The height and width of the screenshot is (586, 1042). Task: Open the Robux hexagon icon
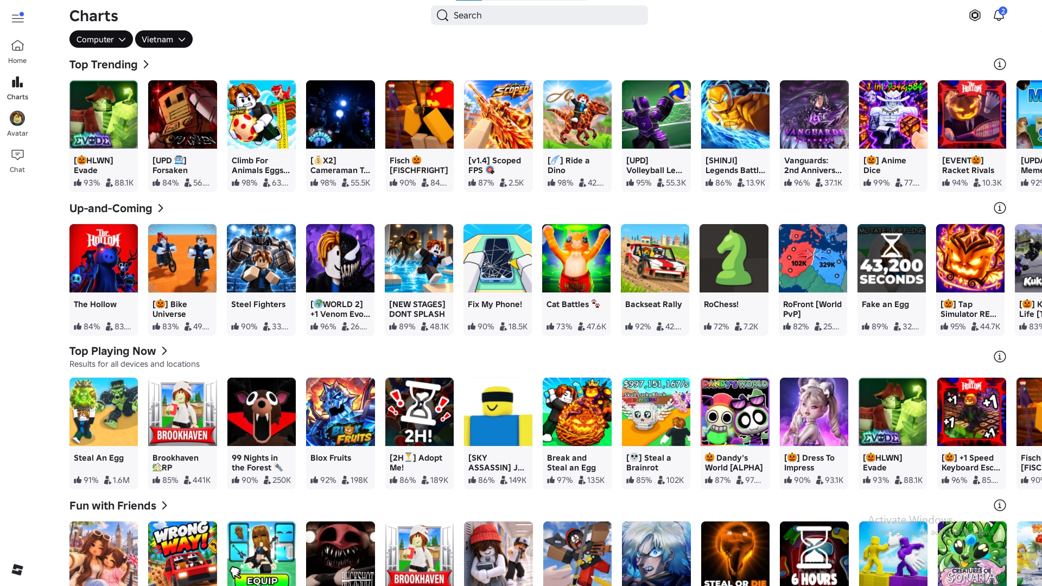(975, 15)
